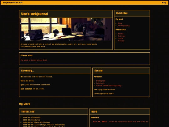Select contact@vislow.media email text
169x127 pixels.
pos(104,94)
